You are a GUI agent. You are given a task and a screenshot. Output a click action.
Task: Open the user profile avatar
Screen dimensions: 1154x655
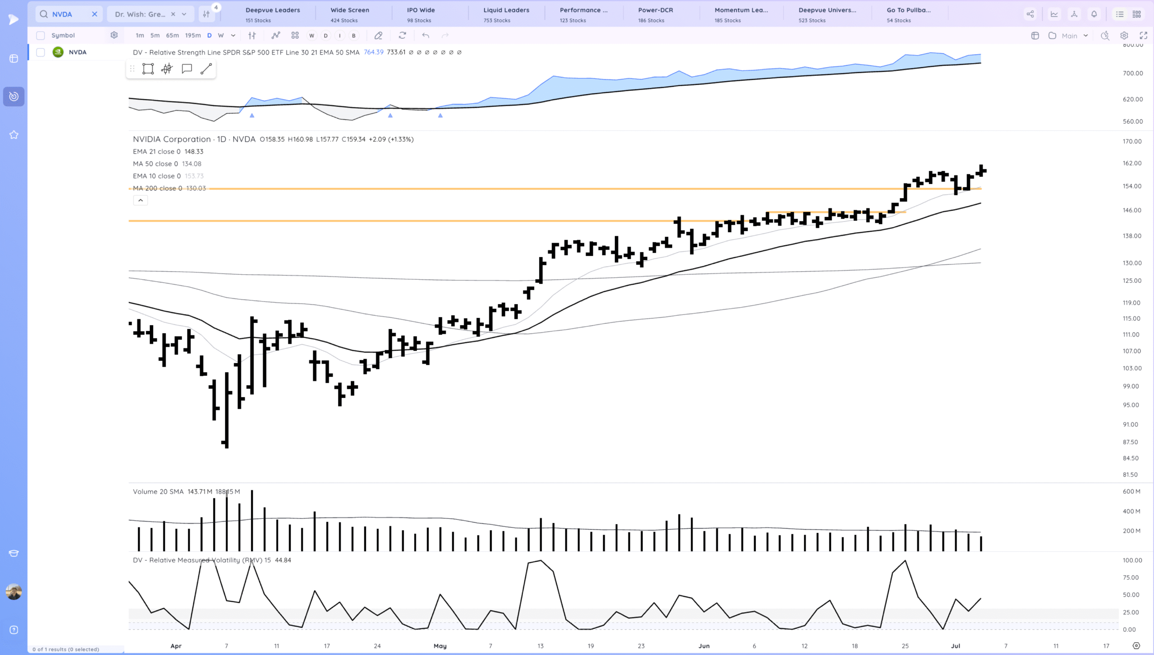[x=14, y=591]
